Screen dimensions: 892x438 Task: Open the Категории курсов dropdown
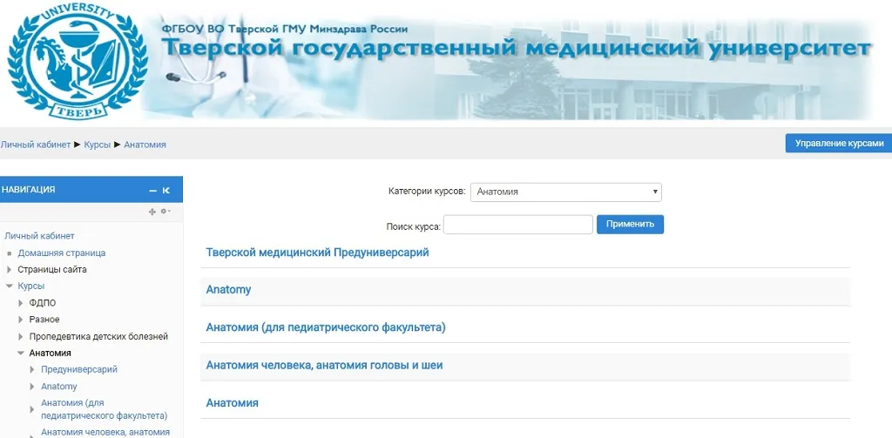coord(566,192)
